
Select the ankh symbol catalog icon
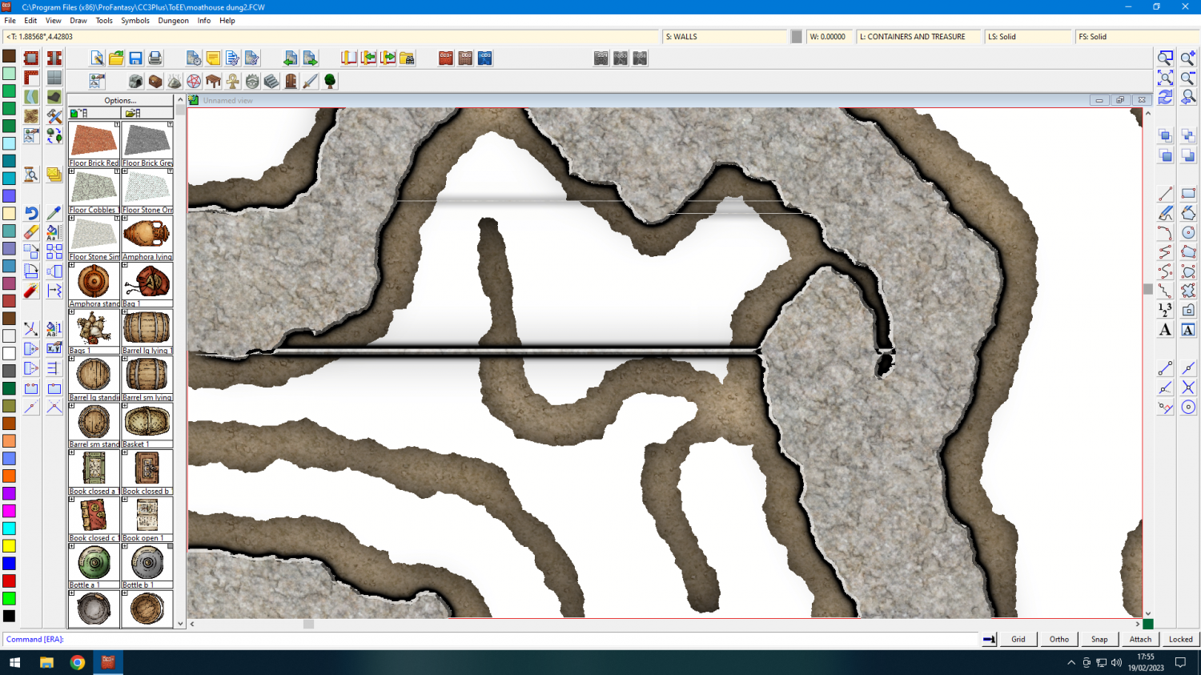point(233,81)
